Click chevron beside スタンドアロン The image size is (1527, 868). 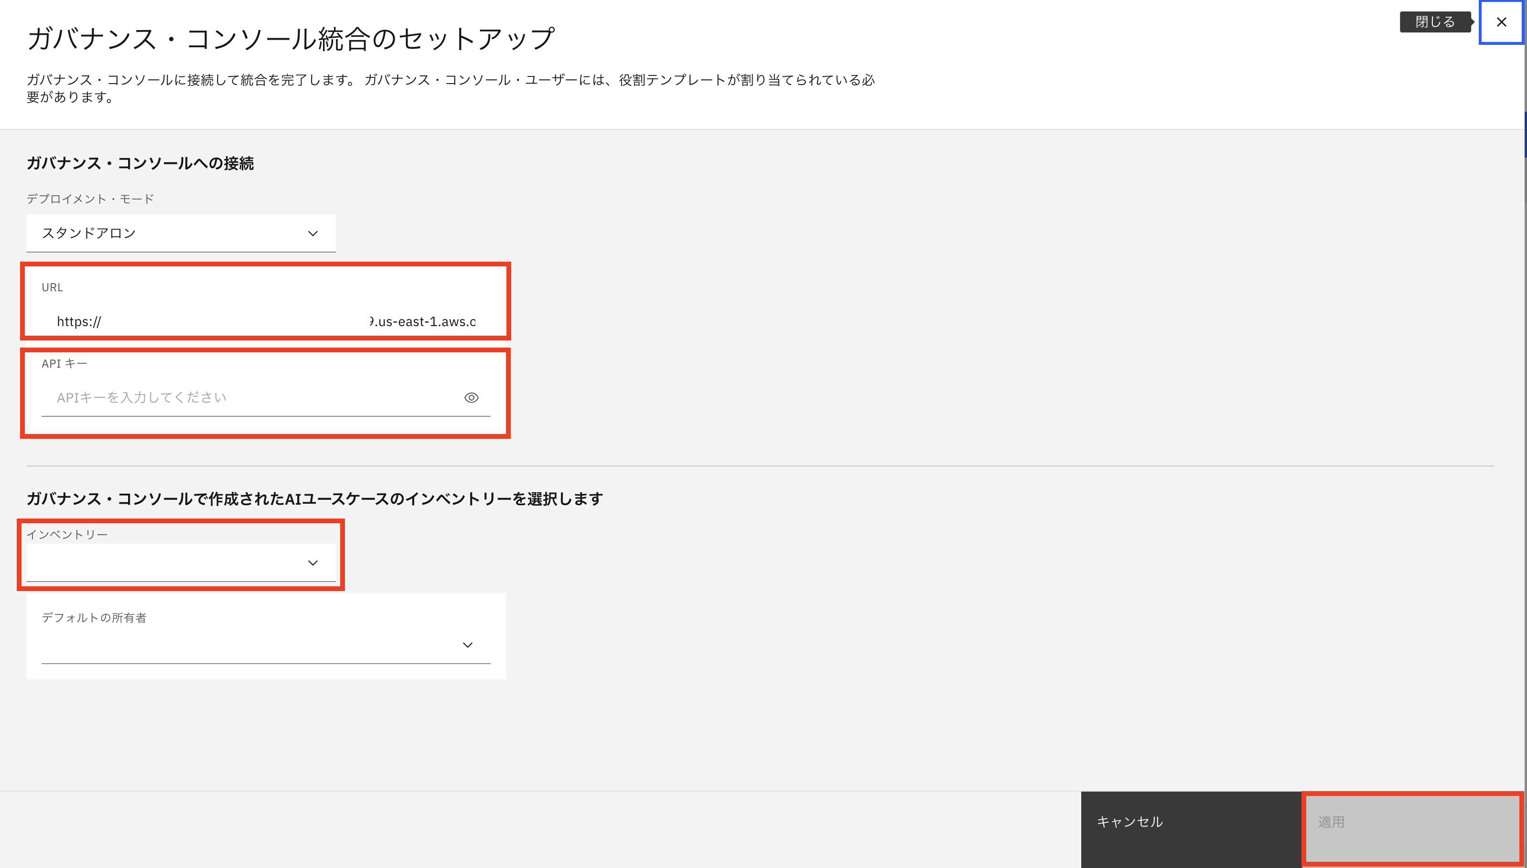(312, 233)
